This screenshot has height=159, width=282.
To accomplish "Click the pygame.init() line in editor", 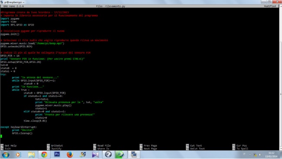I will pos(10,34).
